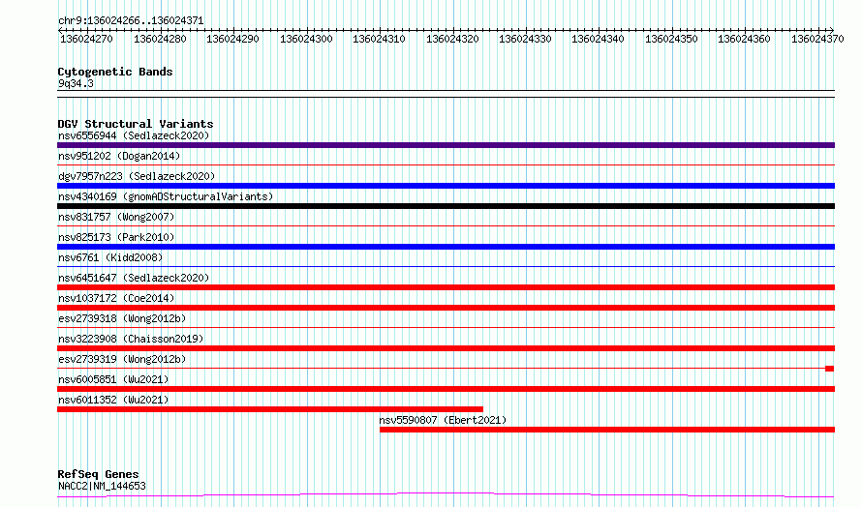Select ruler position 136024280
The height and width of the screenshot is (507, 862).
[160, 39]
